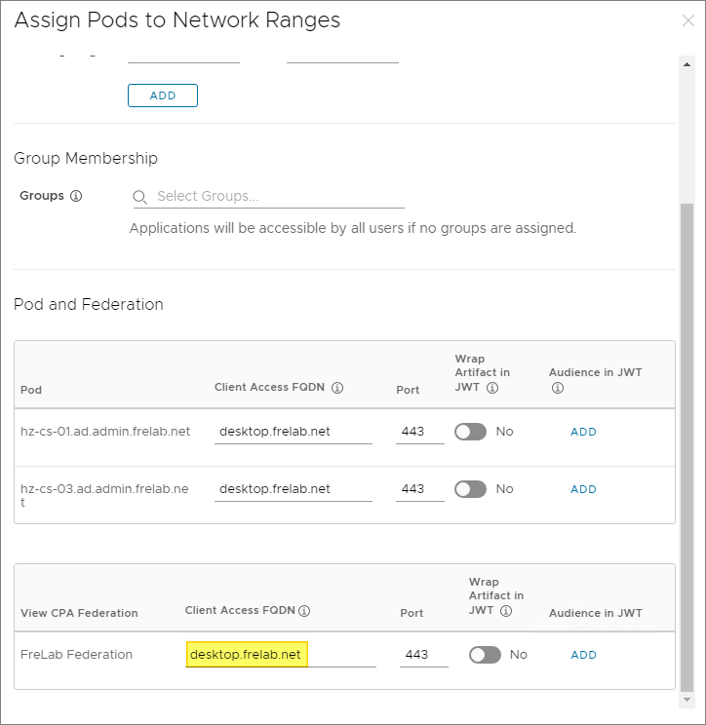Click the scrollbar up arrow
The image size is (706, 725).
pos(686,64)
